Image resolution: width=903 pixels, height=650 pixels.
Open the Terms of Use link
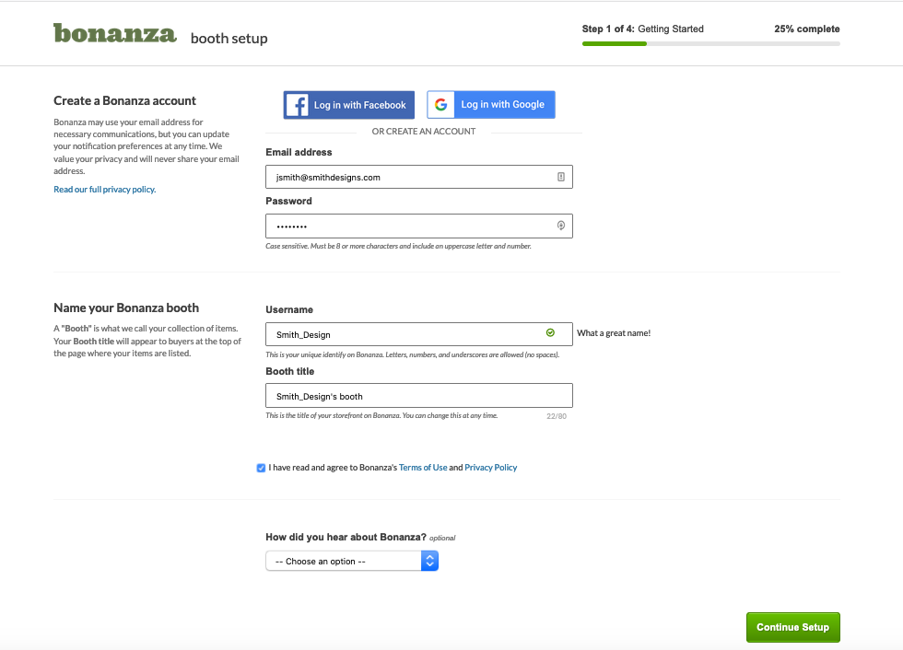(423, 468)
